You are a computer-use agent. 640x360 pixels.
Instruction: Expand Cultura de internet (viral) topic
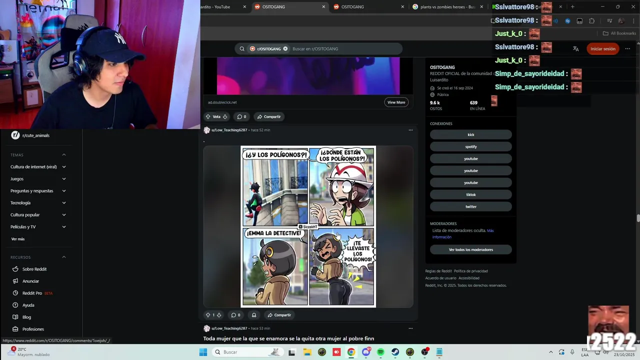(38, 166)
